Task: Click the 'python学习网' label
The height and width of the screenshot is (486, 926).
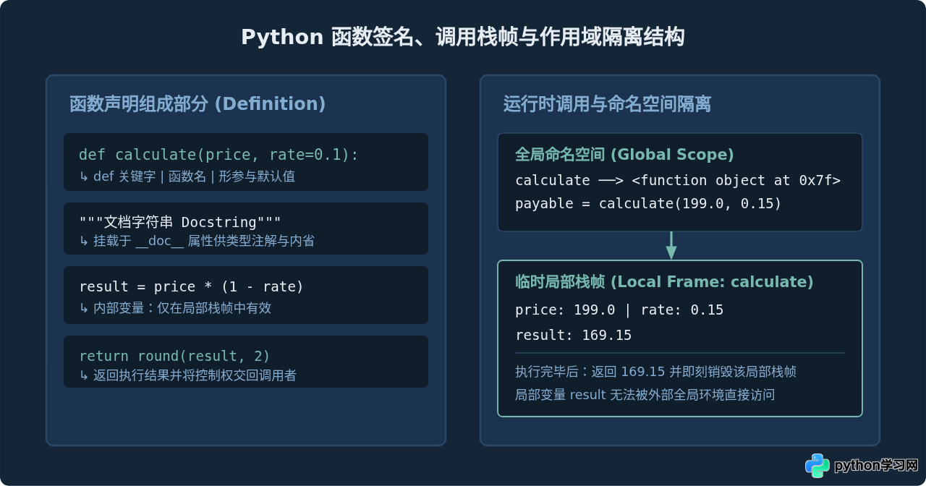Action: coord(876,466)
